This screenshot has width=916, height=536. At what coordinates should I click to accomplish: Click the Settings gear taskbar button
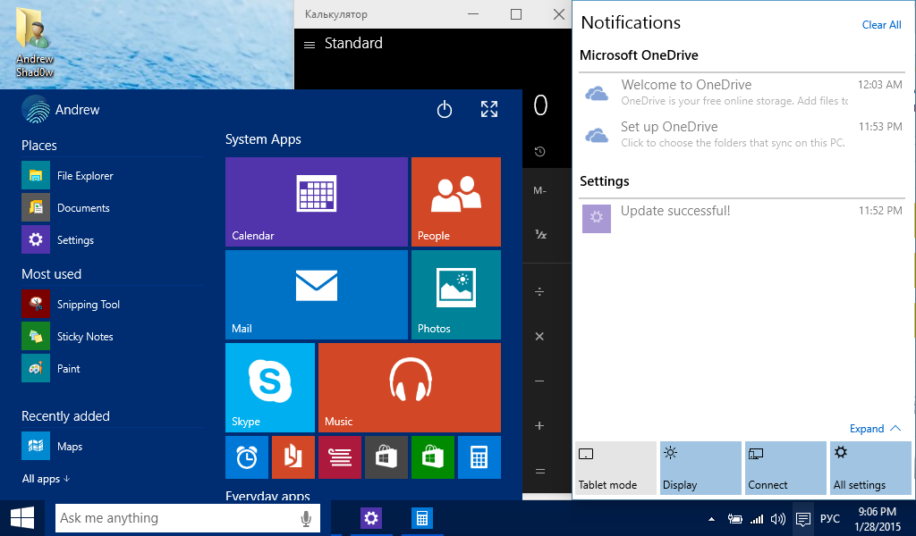click(371, 518)
